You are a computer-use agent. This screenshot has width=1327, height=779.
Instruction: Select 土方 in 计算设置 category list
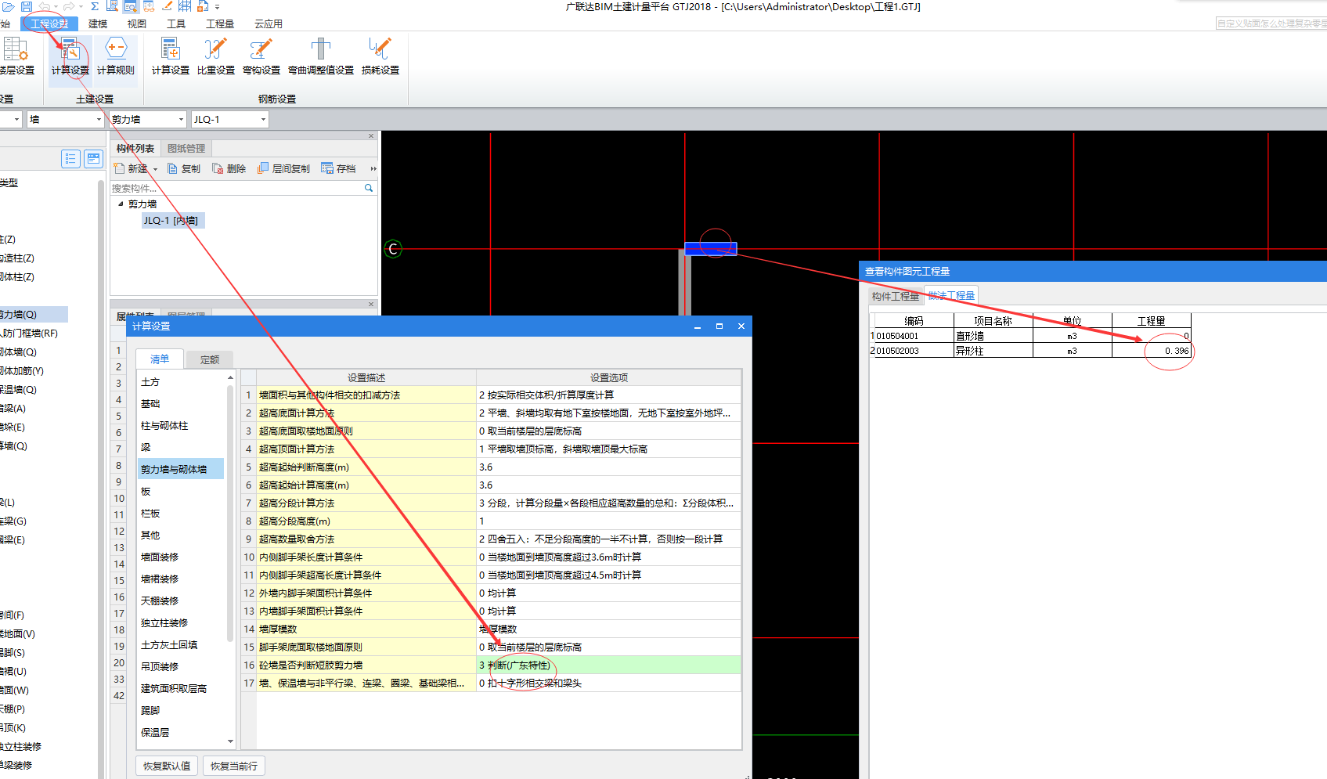pos(150,382)
